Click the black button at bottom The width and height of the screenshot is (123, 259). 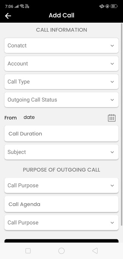point(61,241)
